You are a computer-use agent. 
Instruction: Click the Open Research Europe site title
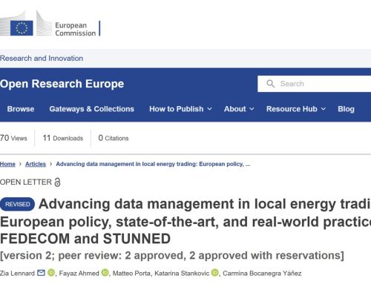62,84
